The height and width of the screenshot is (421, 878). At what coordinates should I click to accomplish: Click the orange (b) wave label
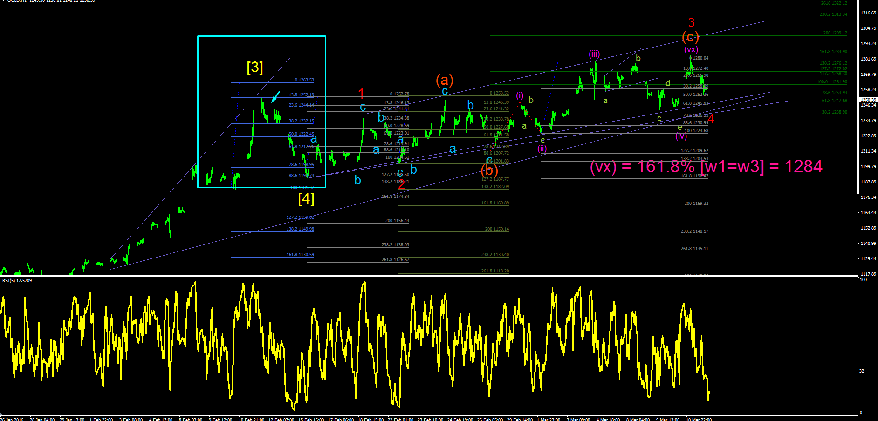coord(489,170)
